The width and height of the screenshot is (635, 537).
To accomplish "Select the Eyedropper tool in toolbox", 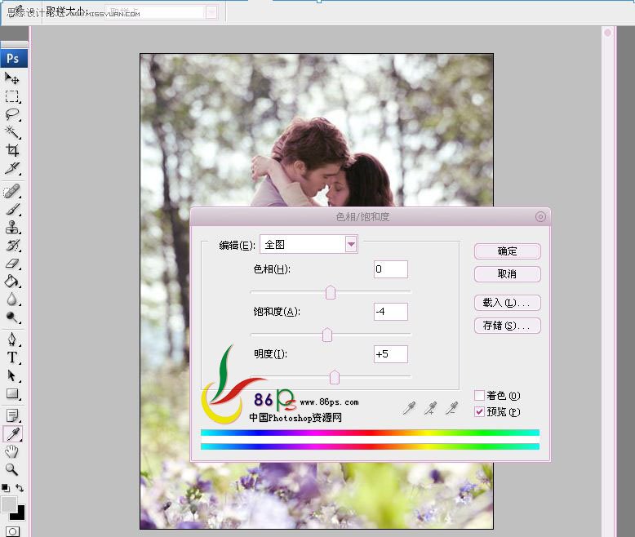I will coord(12,433).
